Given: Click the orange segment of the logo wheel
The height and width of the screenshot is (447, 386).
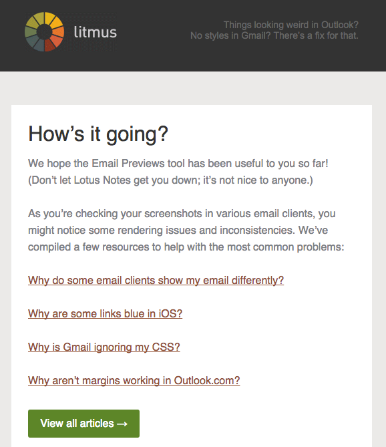Looking at the screenshot, I should pyautogui.click(x=59, y=31).
